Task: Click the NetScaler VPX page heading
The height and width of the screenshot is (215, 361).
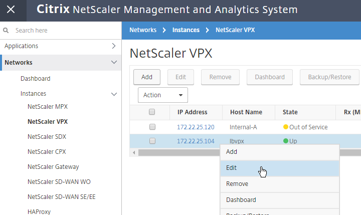Action: click(x=171, y=53)
